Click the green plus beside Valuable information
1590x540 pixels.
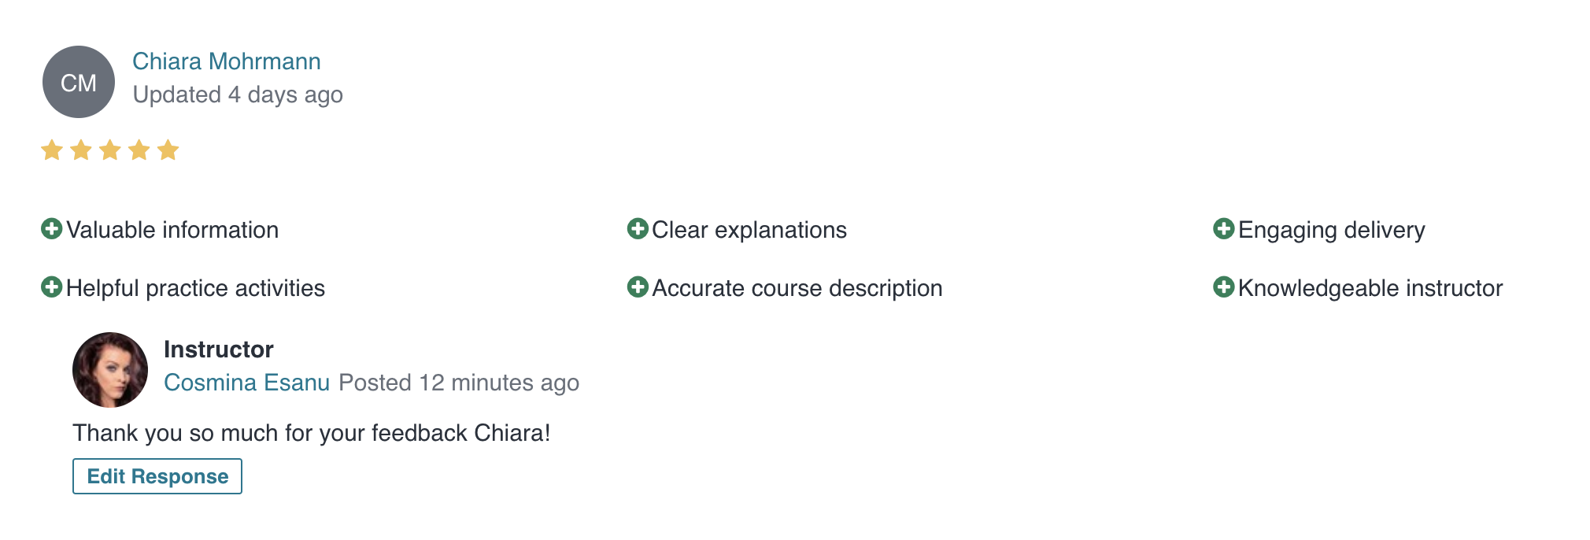tap(51, 229)
